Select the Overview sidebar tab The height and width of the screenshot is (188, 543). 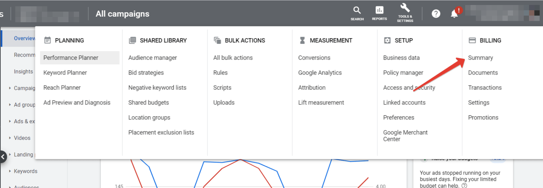[24, 38]
